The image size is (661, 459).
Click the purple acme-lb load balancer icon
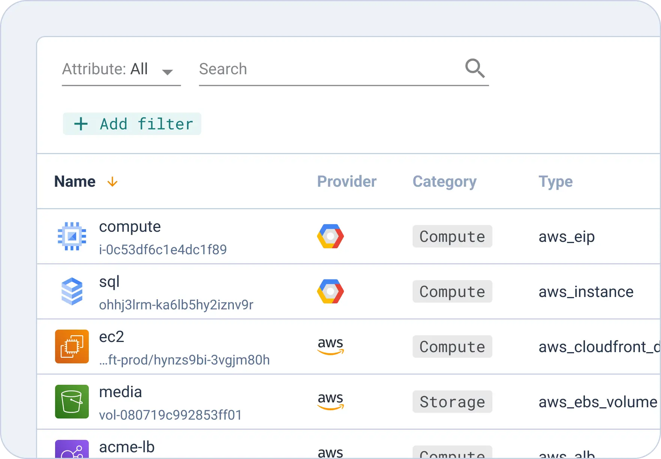[x=72, y=450]
